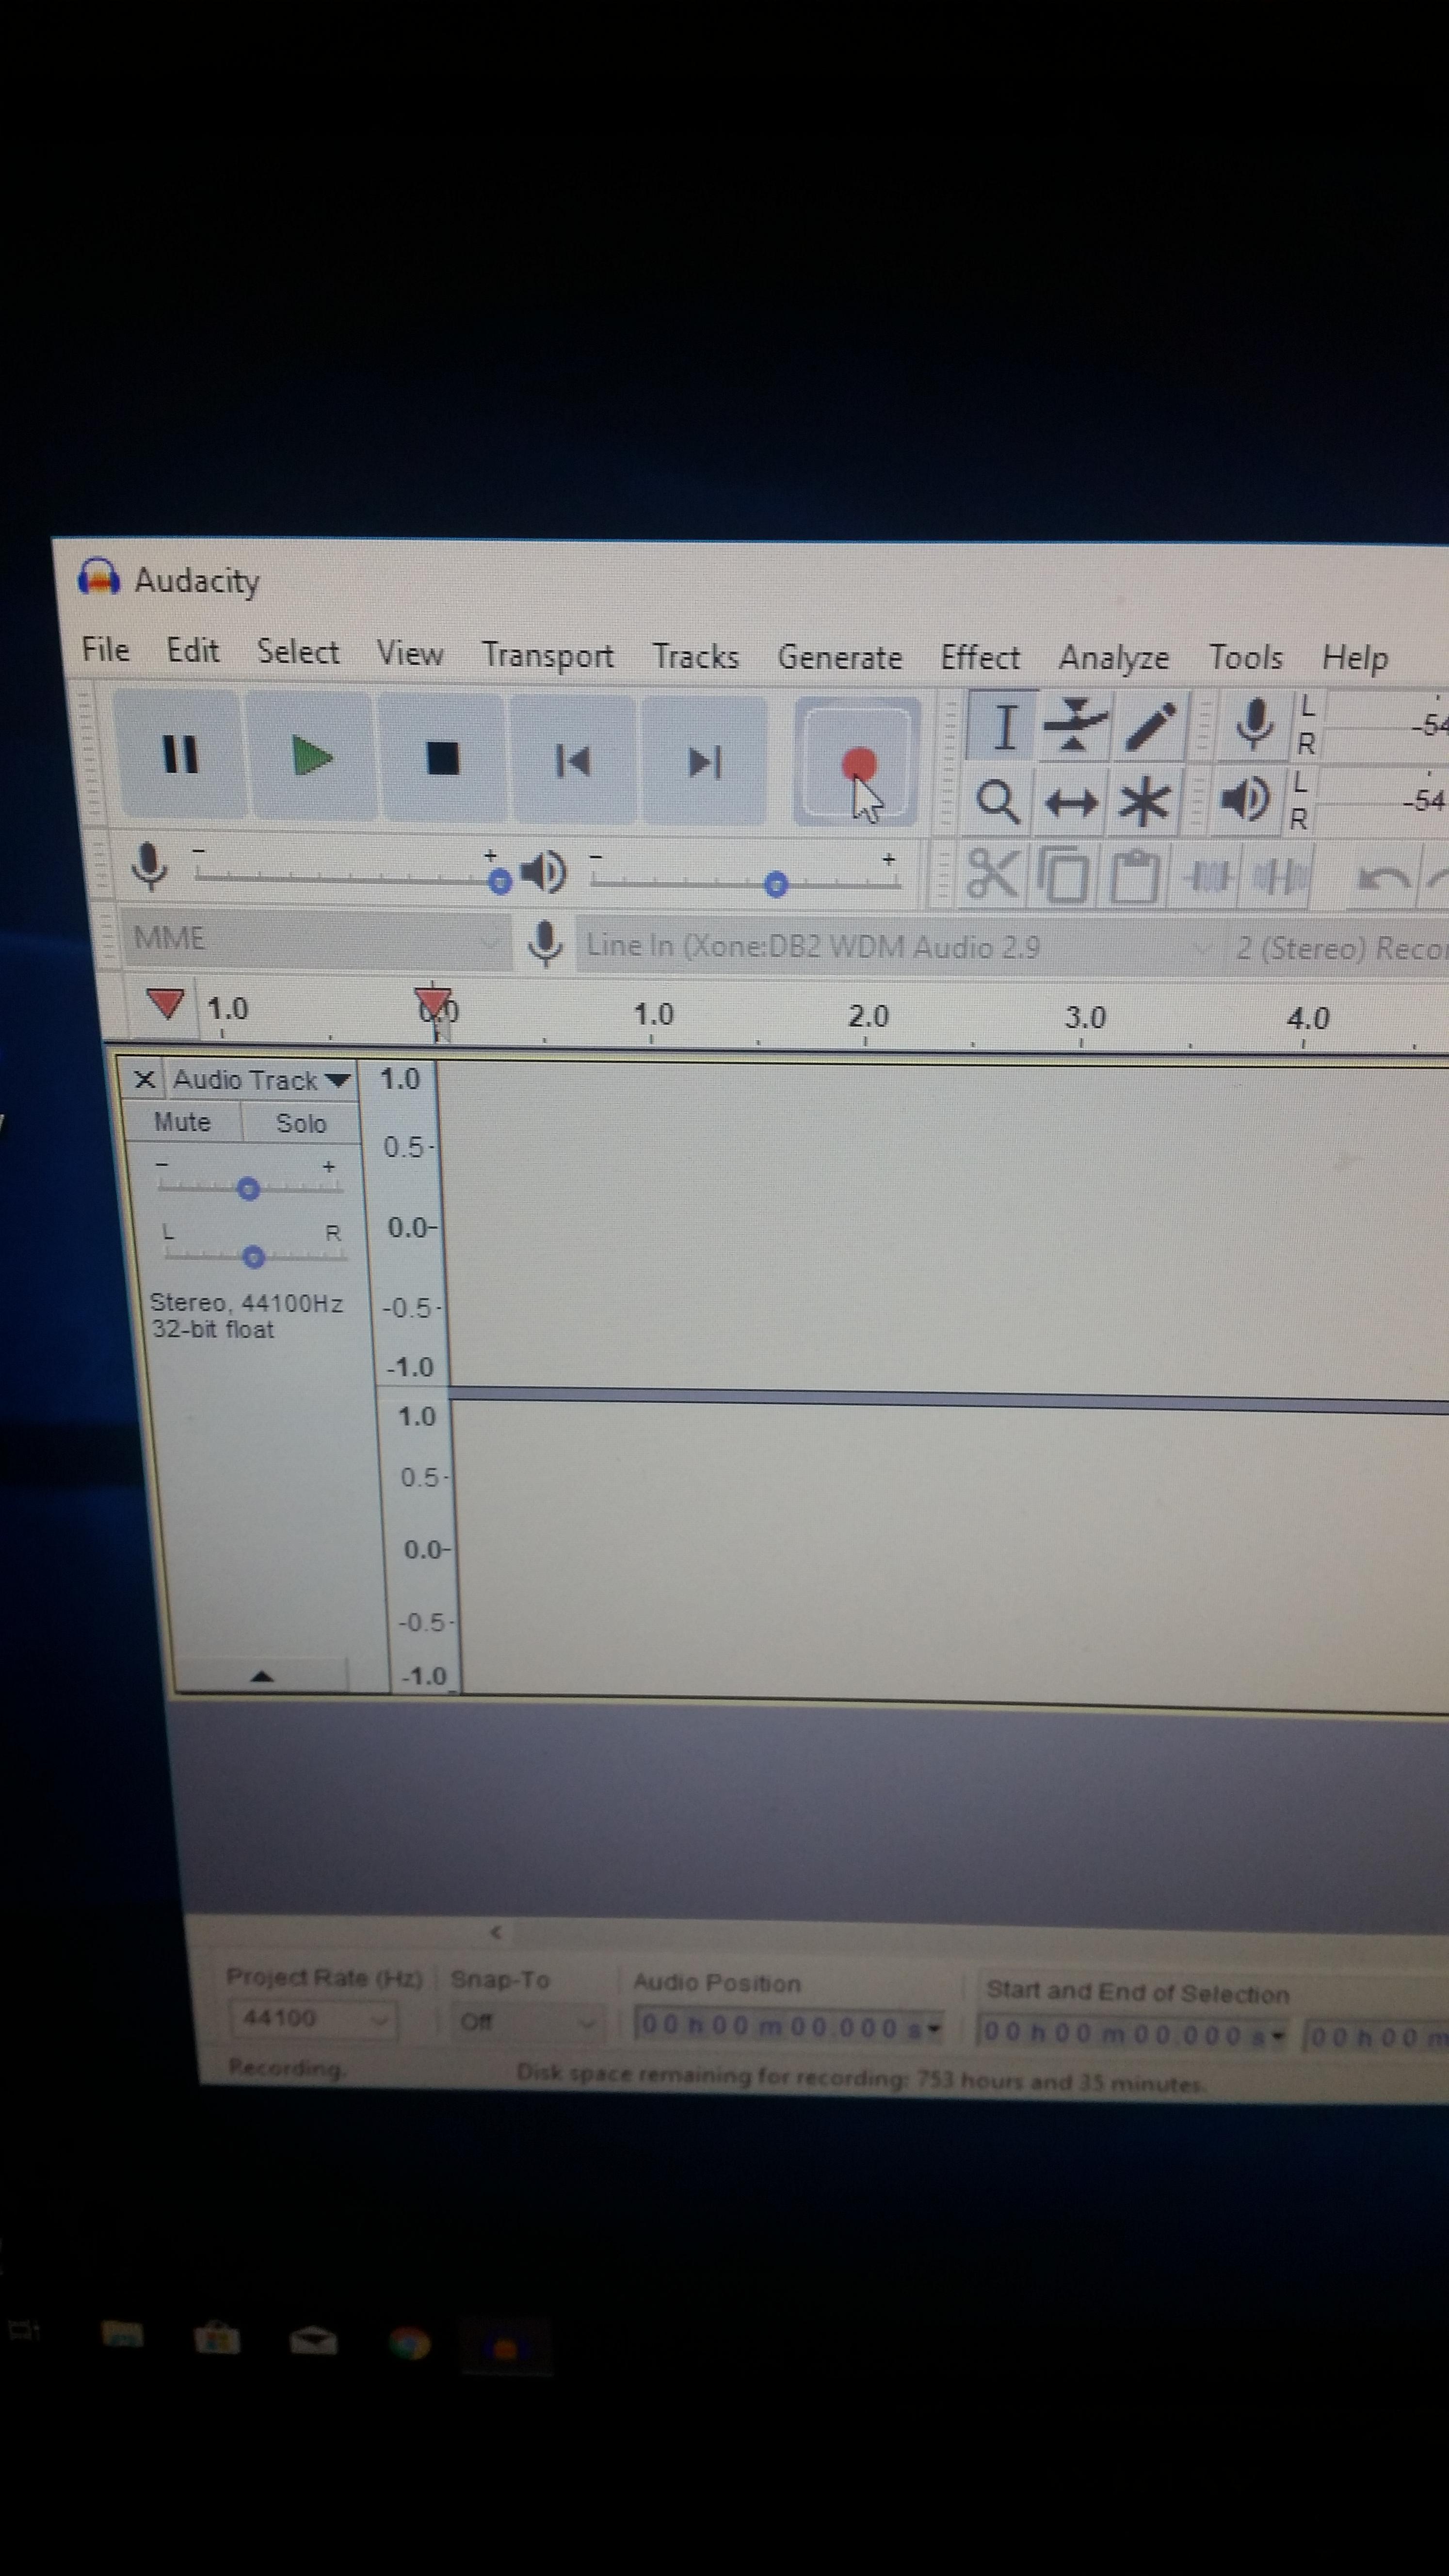This screenshot has width=1449, height=2576.
Task: Select the Multi-Tool asterisk icon
Action: [1144, 803]
